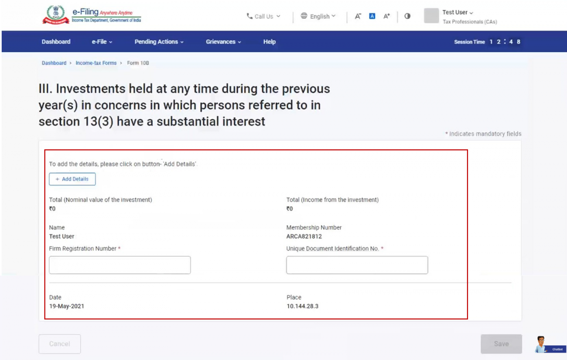Open the Income-tax Forms breadcrumb link
The width and height of the screenshot is (567, 360).
coord(96,63)
